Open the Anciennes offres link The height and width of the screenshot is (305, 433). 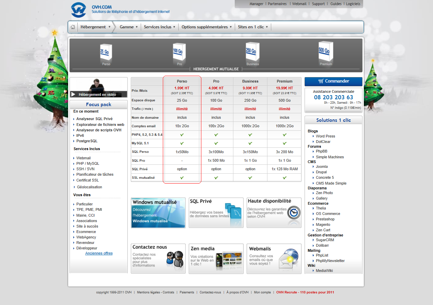[99, 253]
